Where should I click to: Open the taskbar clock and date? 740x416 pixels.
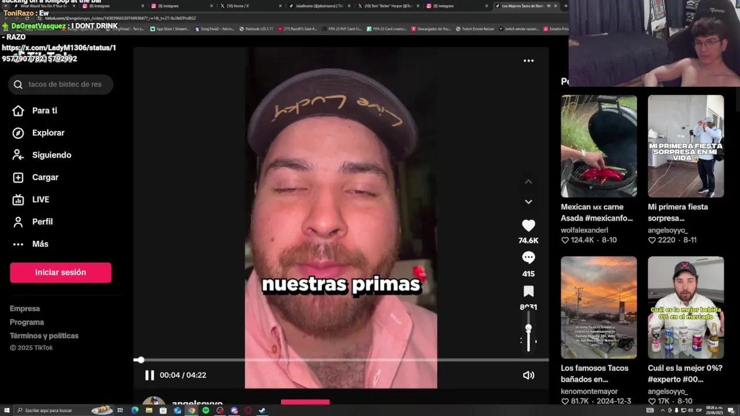(x=715, y=410)
